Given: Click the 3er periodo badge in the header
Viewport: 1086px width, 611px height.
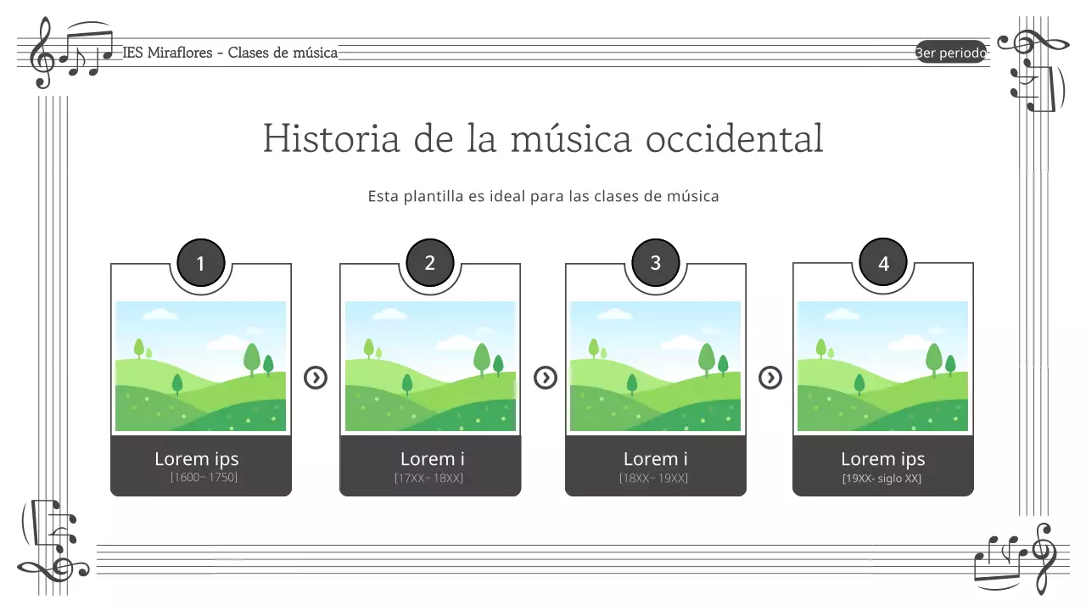Looking at the screenshot, I should (x=950, y=52).
